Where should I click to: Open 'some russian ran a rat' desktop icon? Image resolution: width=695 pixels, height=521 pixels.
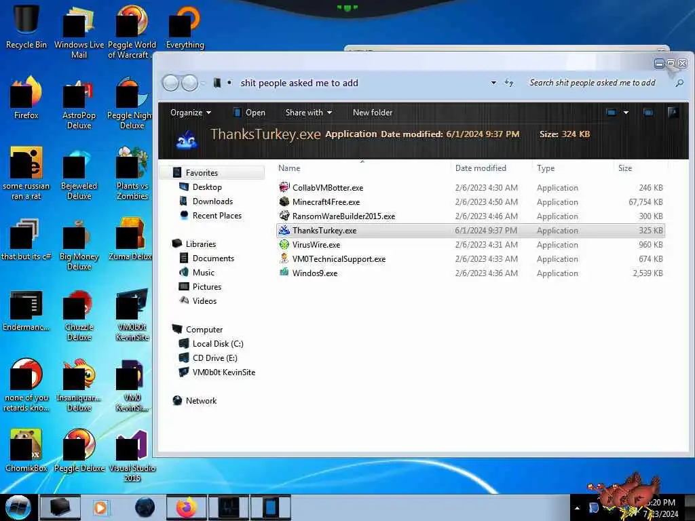(x=26, y=174)
